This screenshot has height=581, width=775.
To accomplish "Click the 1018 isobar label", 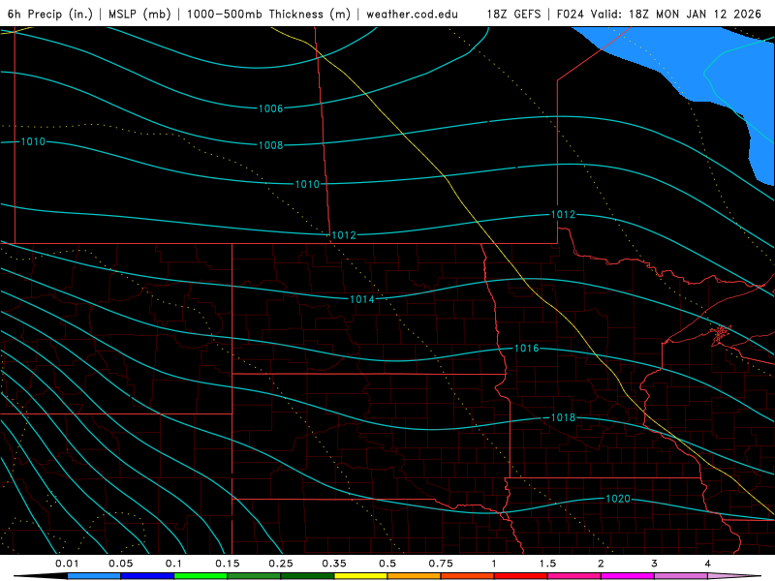I will [563, 418].
